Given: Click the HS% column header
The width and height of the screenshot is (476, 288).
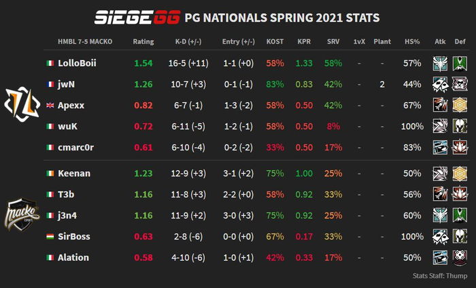Looking at the screenshot, I should [412, 42].
